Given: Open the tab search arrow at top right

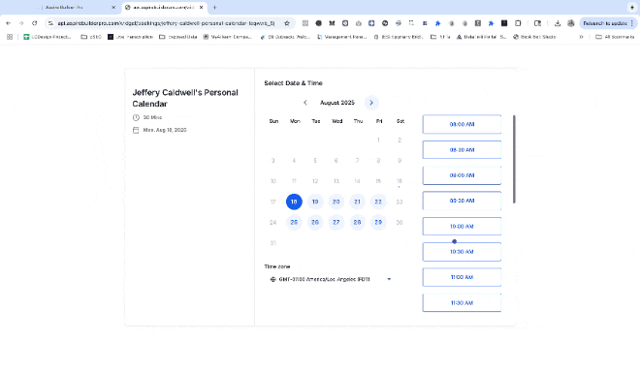Looking at the screenshot, I should click(x=632, y=8).
